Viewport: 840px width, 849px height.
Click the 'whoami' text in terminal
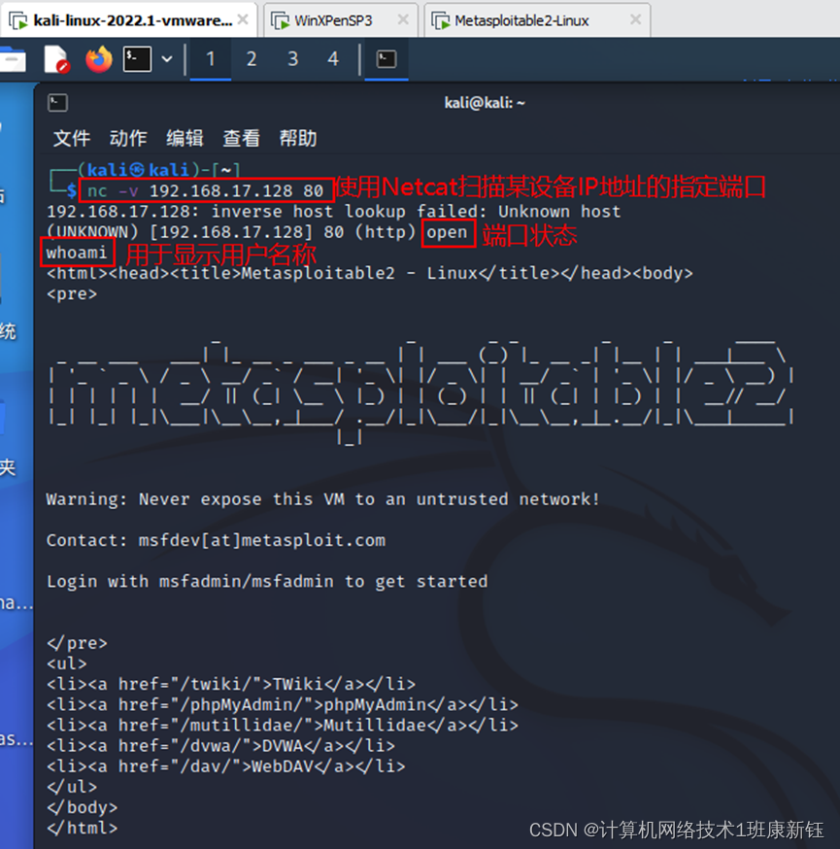click(77, 253)
